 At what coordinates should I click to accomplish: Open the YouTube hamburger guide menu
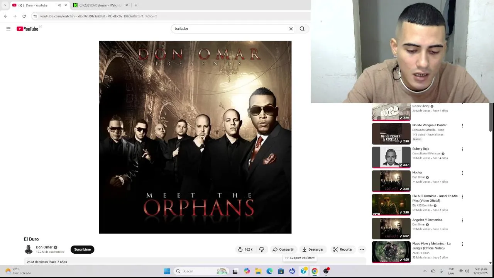click(8, 29)
